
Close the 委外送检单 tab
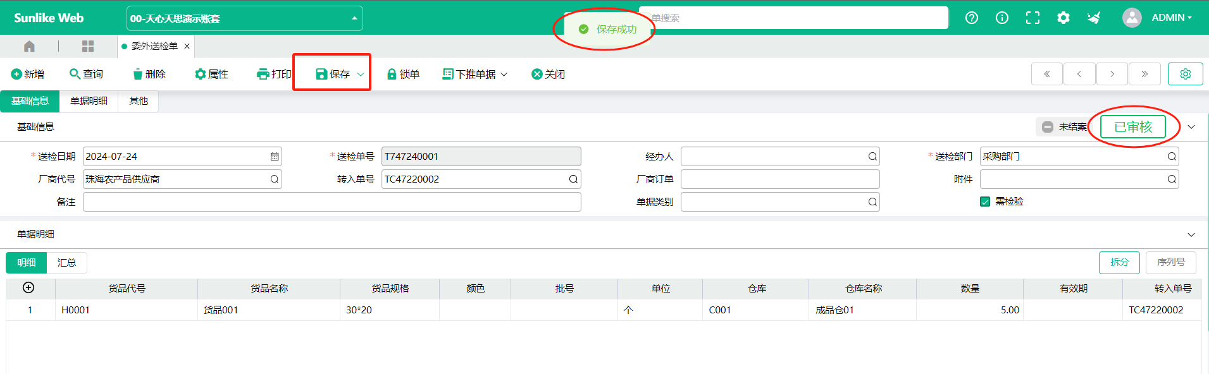pyautogui.click(x=187, y=46)
